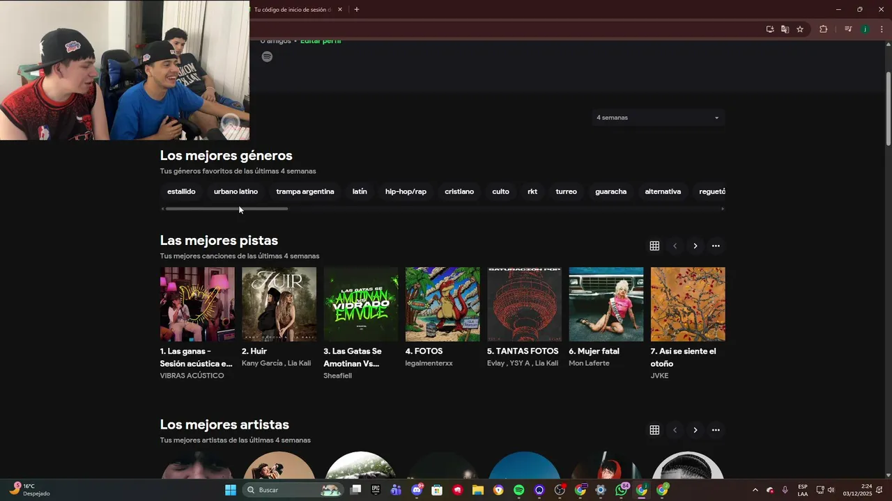Go to next page of top artists
The height and width of the screenshot is (501, 892).
[x=695, y=430]
